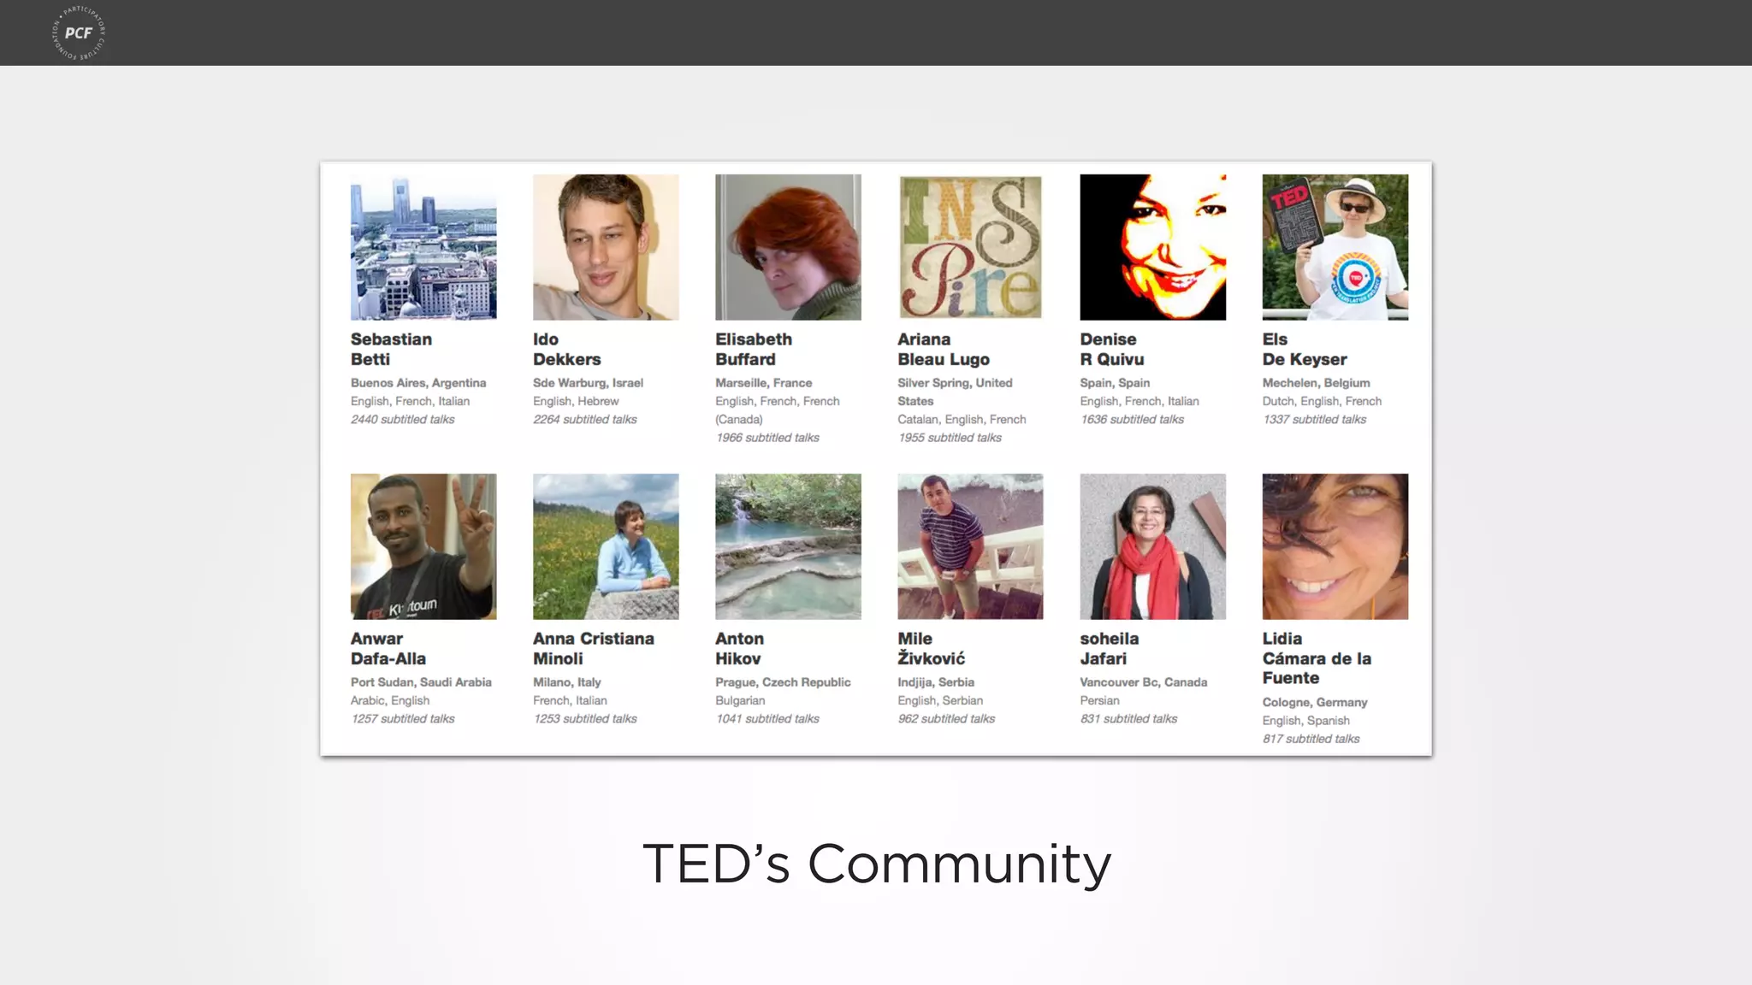Click the name Ido Dekkers
1752x985 pixels.
pyautogui.click(x=566, y=349)
